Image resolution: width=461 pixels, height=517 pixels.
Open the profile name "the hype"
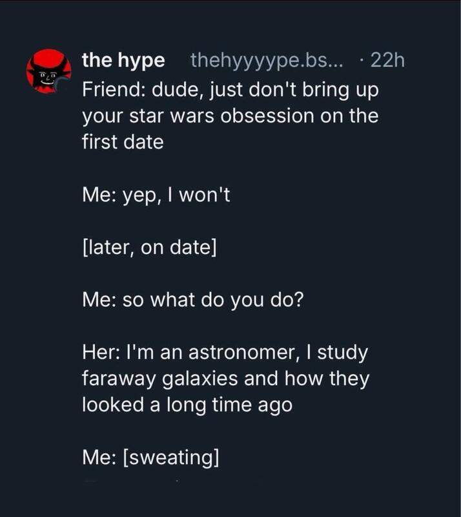click(x=123, y=61)
